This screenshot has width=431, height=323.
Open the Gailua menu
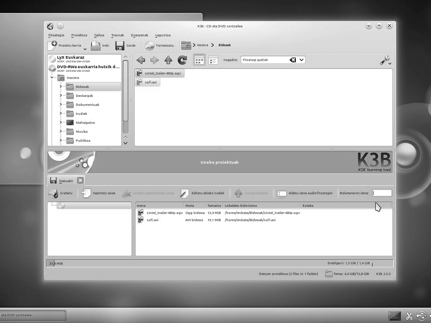click(99, 35)
